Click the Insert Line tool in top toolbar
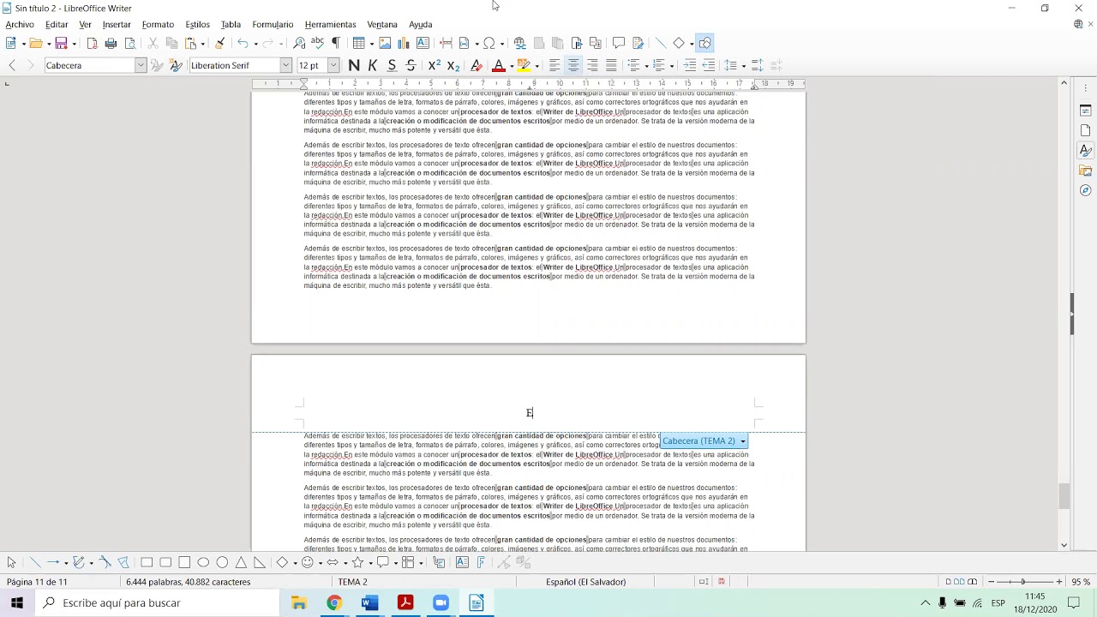 [660, 43]
